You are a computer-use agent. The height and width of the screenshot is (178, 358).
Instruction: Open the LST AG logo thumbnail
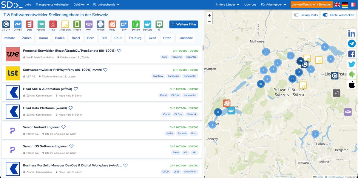[13, 73]
